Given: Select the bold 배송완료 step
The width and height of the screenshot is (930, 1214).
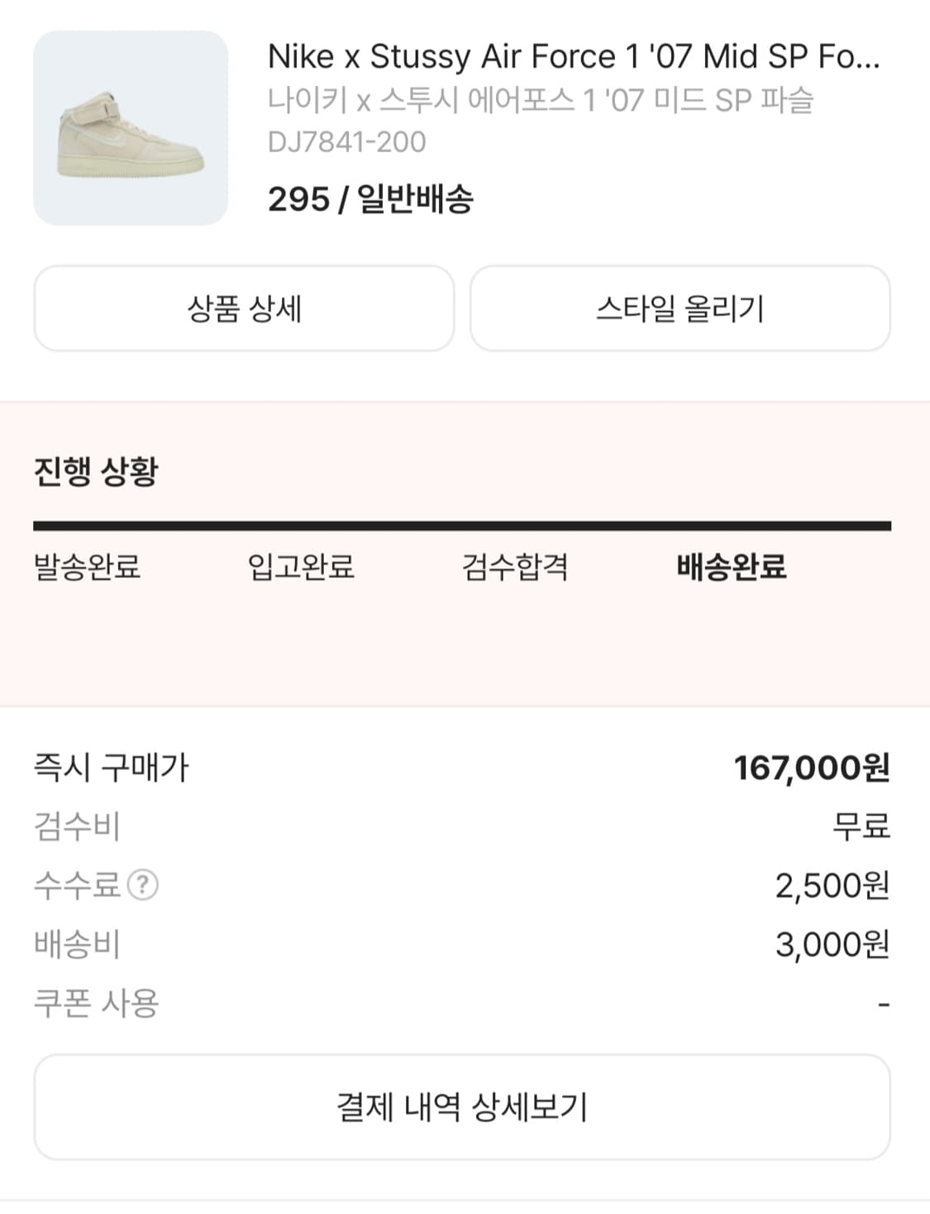Looking at the screenshot, I should tap(731, 567).
